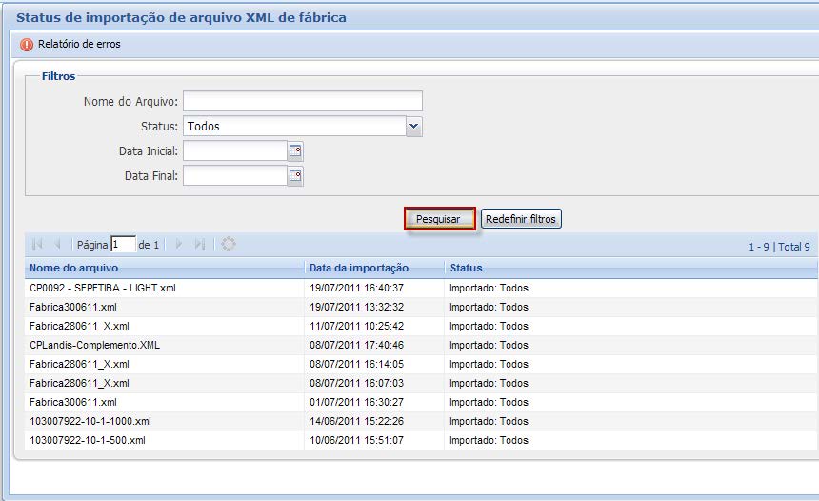Open the Data Final calendar picker
Viewport: 819px width, 501px height.
295,175
